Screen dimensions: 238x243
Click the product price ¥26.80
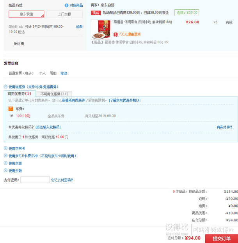click(x=192, y=22)
